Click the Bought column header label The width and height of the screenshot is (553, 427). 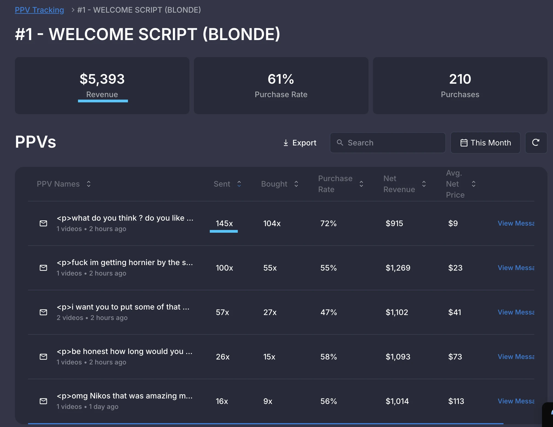coord(274,184)
